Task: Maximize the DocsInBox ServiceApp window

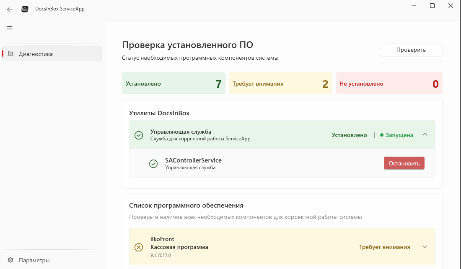Action: [x=432, y=6]
